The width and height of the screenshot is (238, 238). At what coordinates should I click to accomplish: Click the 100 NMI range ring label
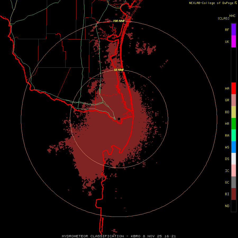coord(119,21)
